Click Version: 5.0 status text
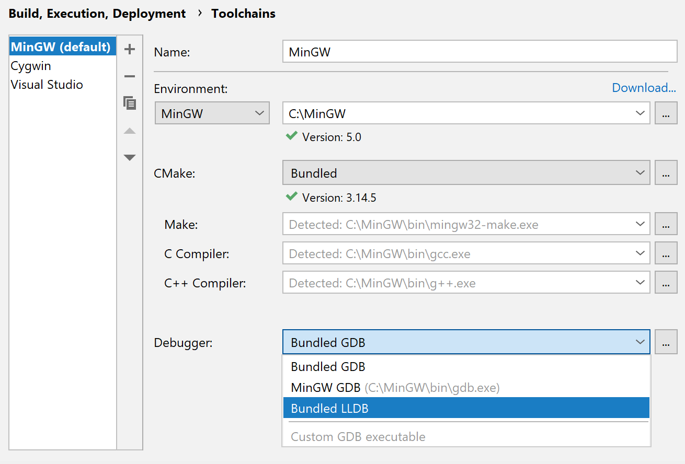 (x=332, y=137)
